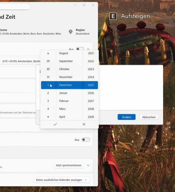Confirm date selection with the checkmark icon

coord(55,124)
